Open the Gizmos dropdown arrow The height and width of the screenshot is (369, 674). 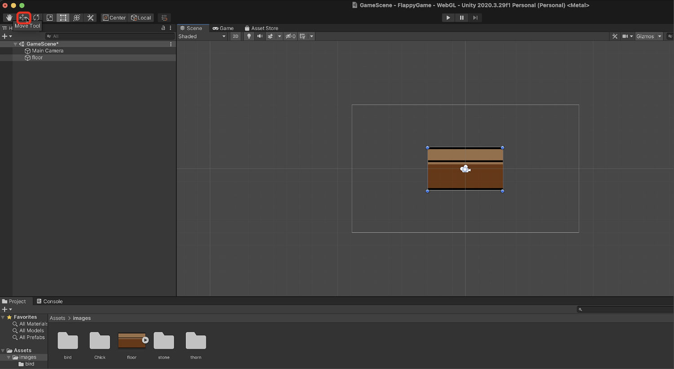pyautogui.click(x=660, y=36)
